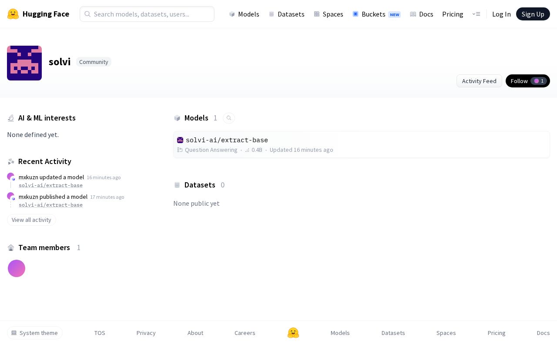Click mxkuzn avatar beside updated a model
557x348 pixels.
tap(11, 177)
